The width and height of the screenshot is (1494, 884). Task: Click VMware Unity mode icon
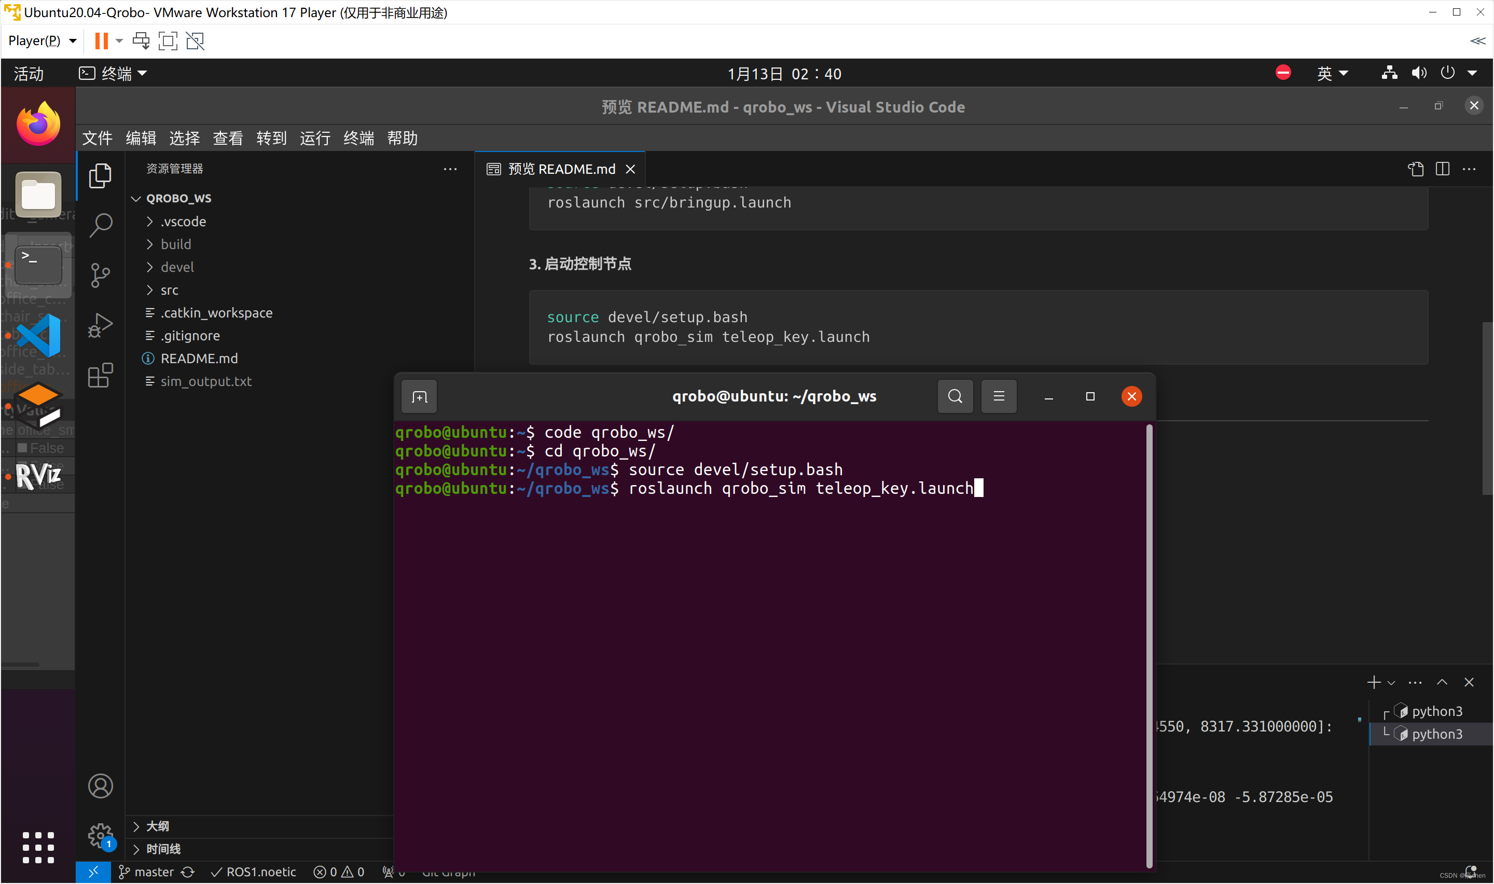pos(196,41)
